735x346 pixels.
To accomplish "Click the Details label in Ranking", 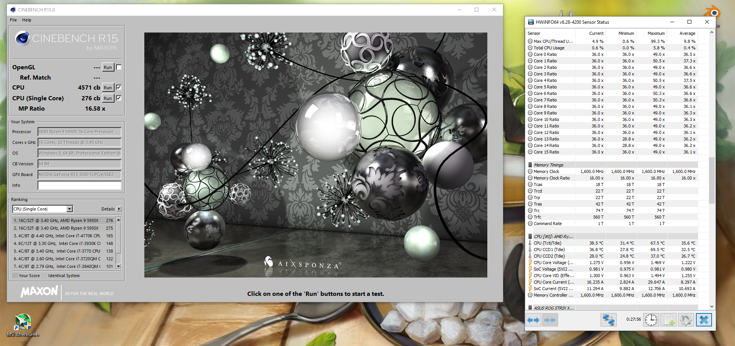I will coord(108,209).
